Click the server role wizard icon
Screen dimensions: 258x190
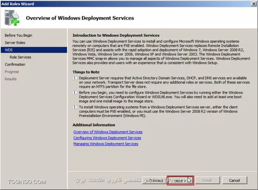pos(12,18)
